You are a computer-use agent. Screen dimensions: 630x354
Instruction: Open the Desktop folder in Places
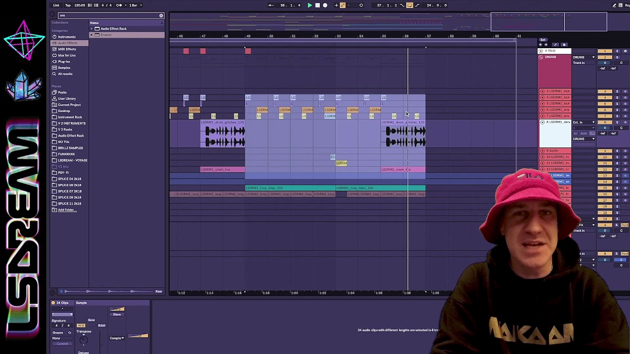[64, 111]
